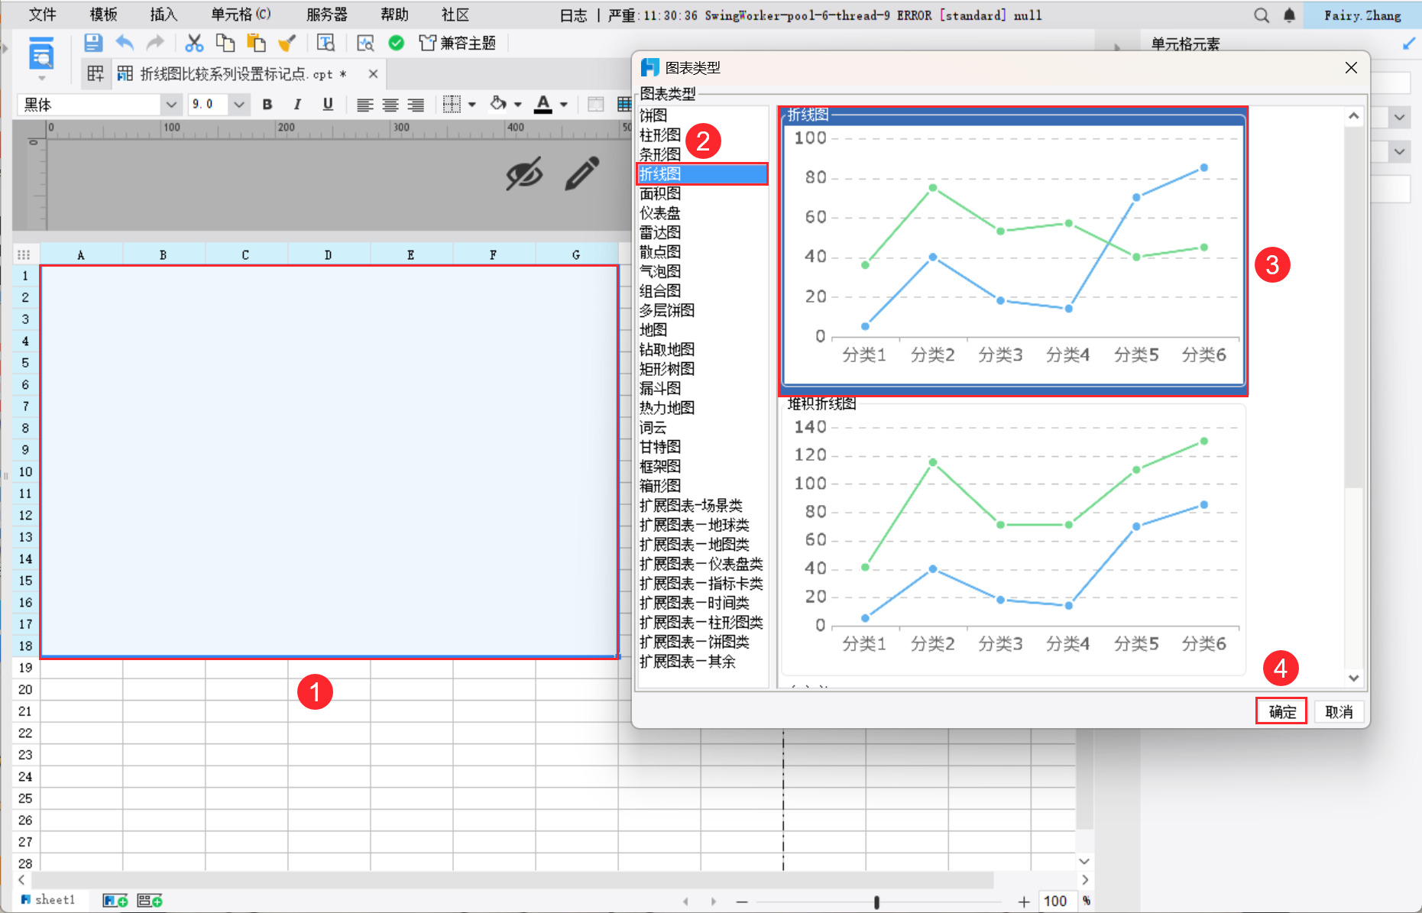Select the 堆积折线图 chart thumbnail
The height and width of the screenshot is (913, 1422).
click(x=1012, y=539)
